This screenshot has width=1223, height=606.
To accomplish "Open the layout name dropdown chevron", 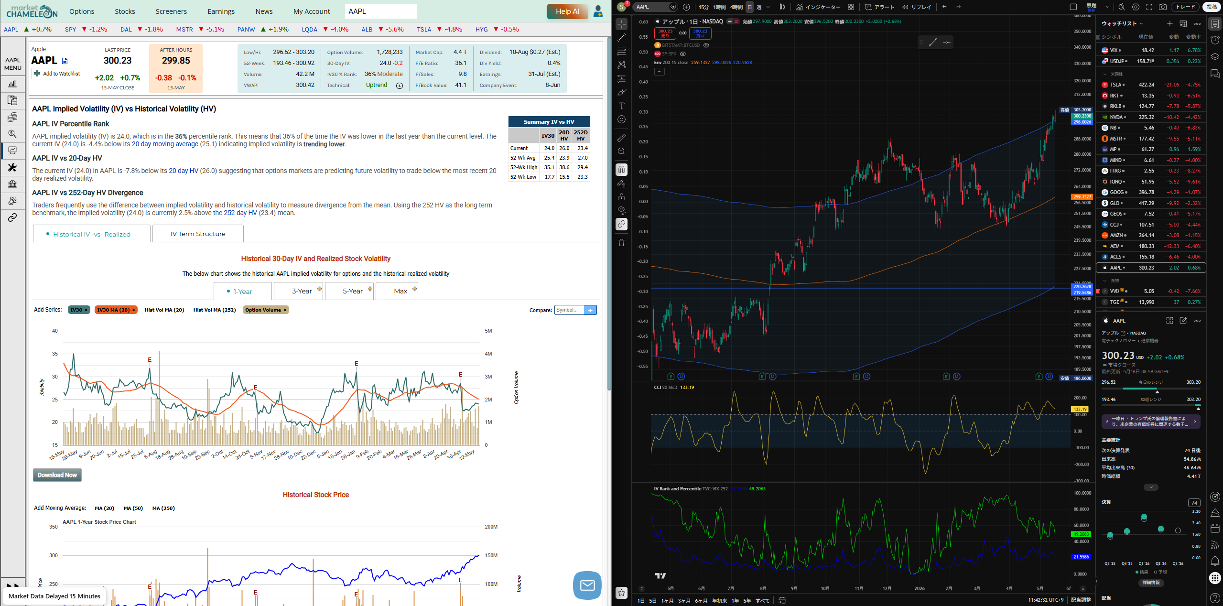I will tap(1107, 7).
